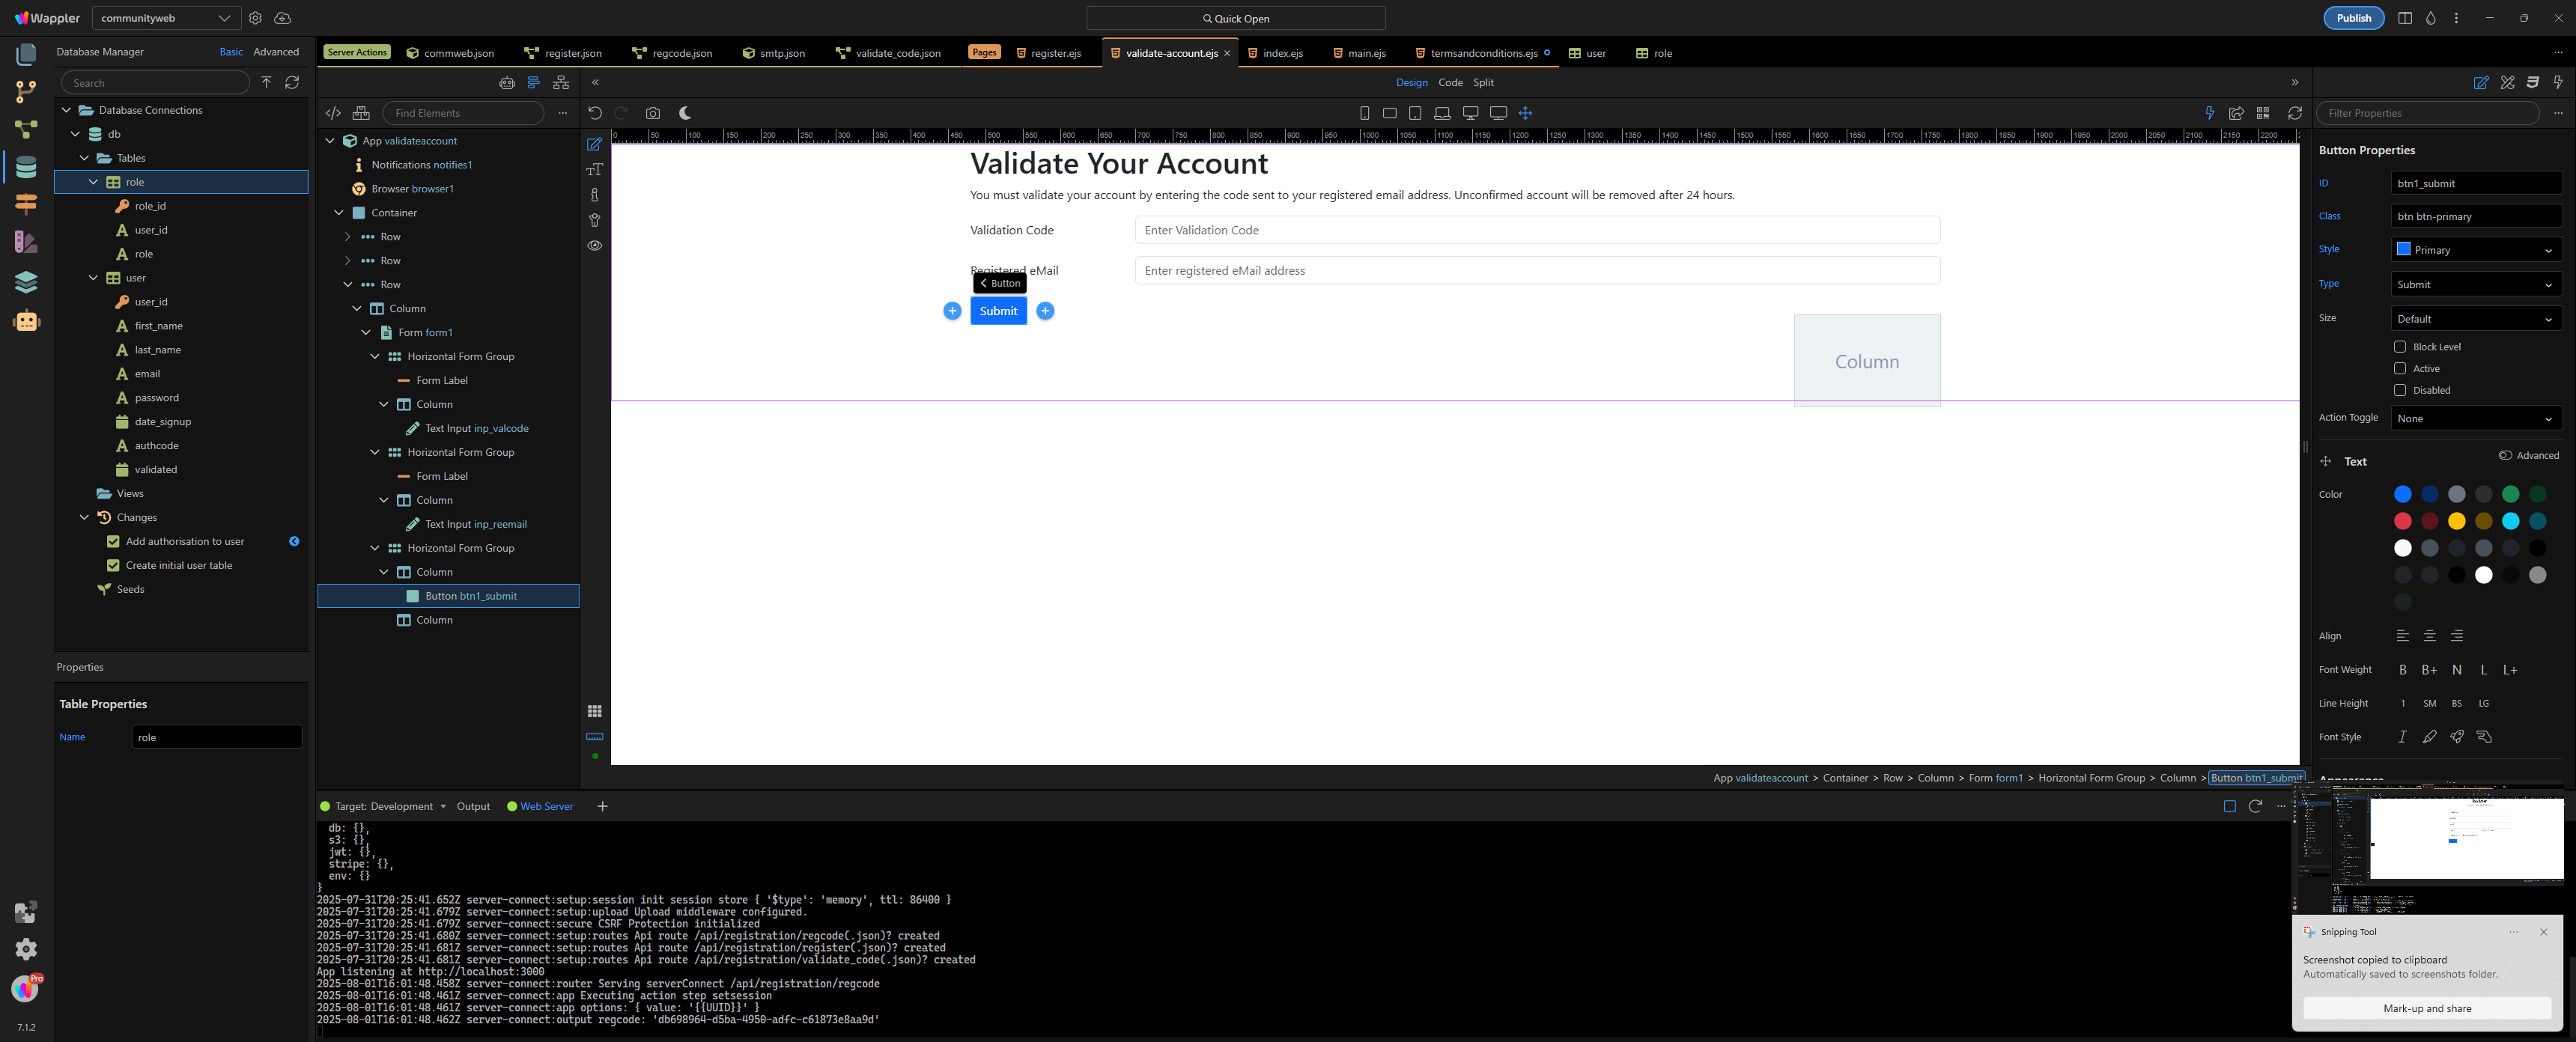2576x1042 pixels.
Task: Click the hierarchy tree view icon above App Structure
Action: 561,82
